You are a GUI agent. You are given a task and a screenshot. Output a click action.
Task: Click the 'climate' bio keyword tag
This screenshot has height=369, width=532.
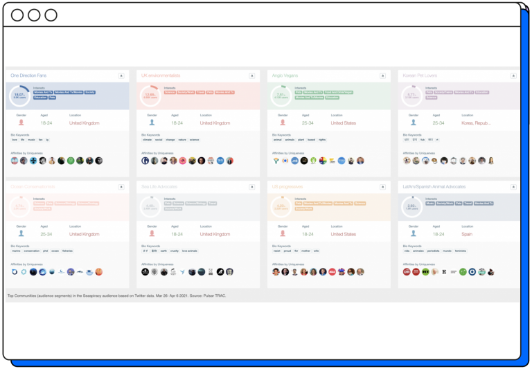[x=148, y=140]
